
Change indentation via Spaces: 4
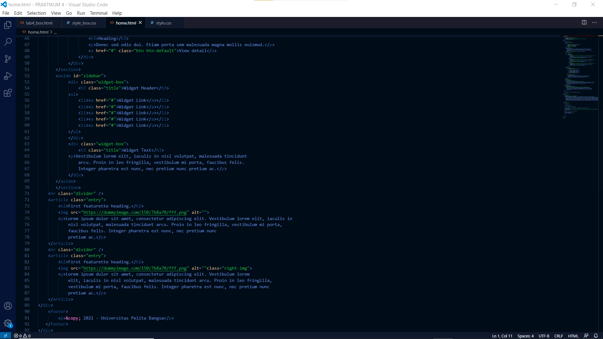point(525,336)
